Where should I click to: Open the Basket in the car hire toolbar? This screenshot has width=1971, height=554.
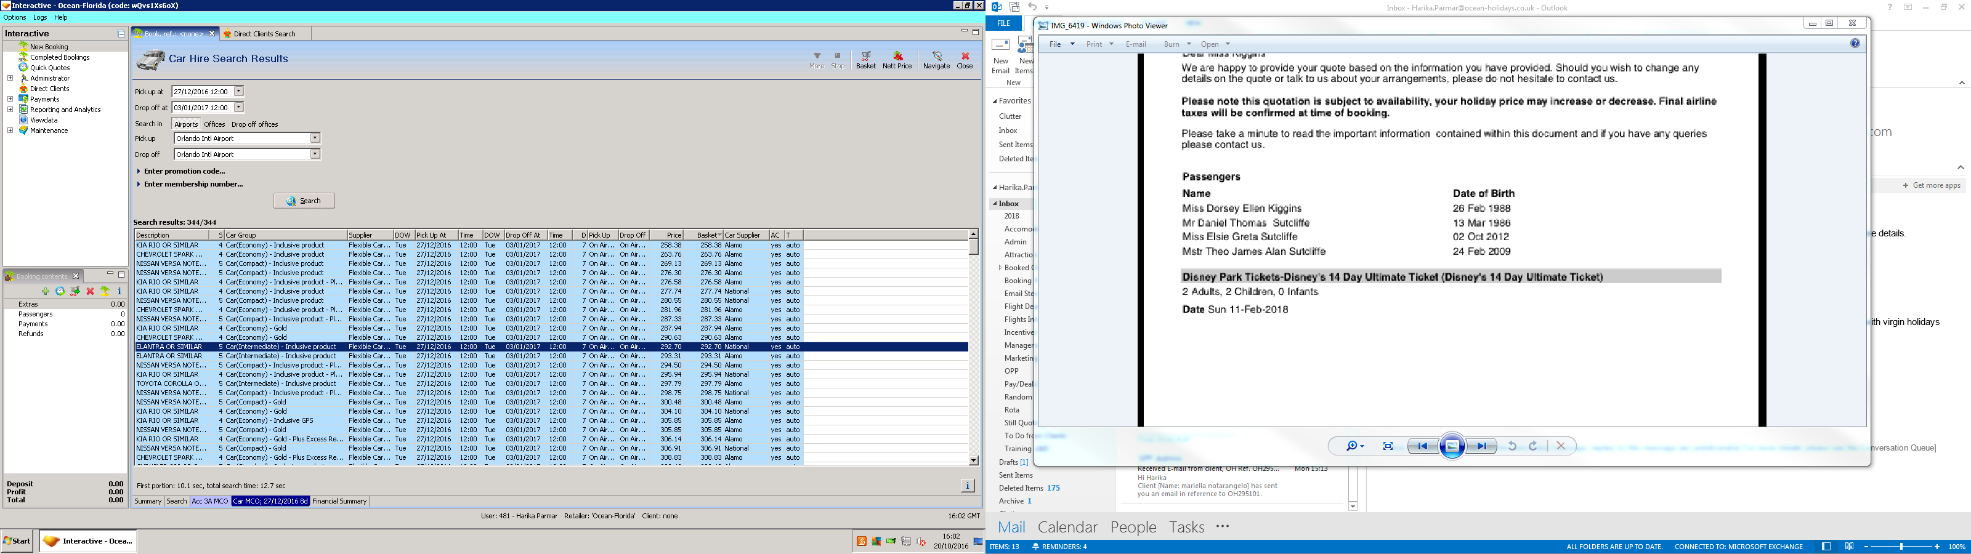865,60
